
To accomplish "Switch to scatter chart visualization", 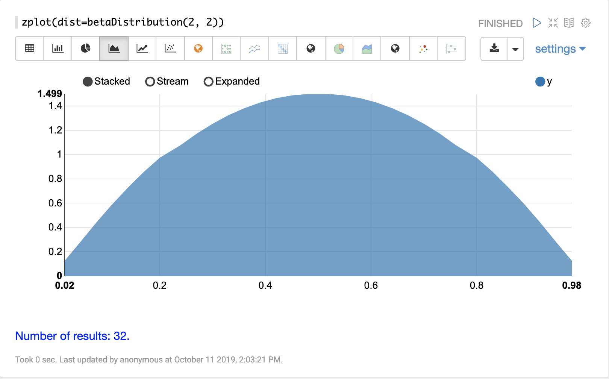I will (170, 49).
